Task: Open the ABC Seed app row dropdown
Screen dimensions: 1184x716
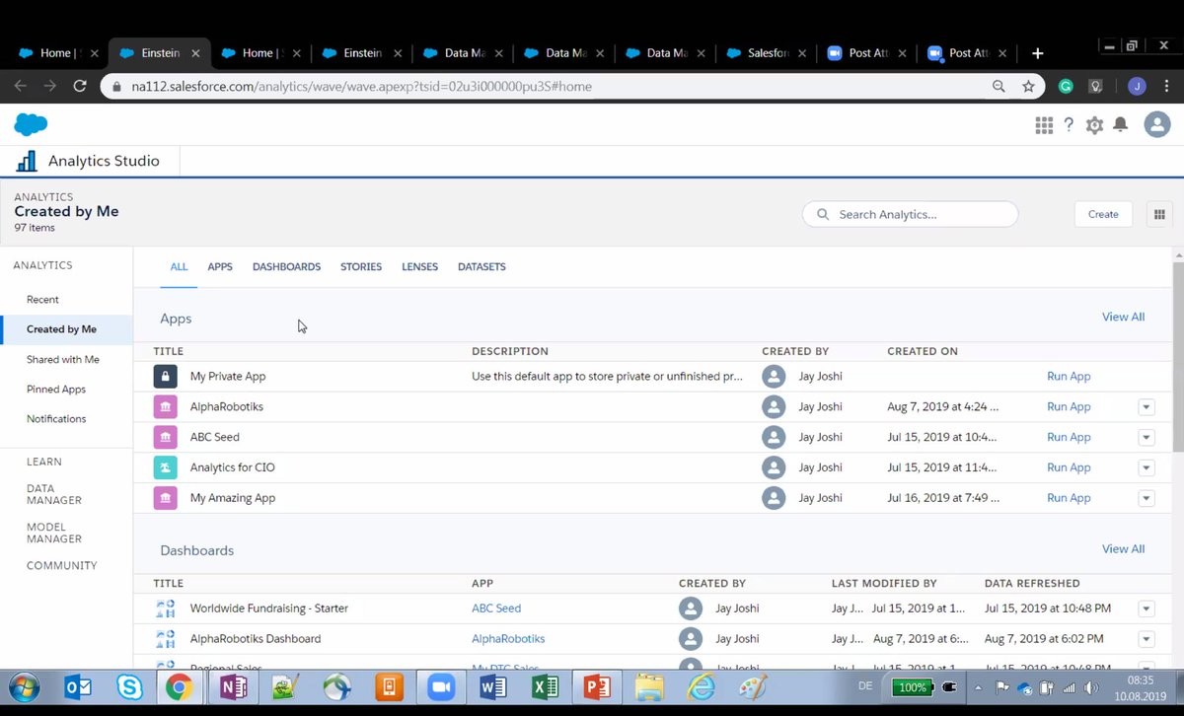Action: (1146, 437)
